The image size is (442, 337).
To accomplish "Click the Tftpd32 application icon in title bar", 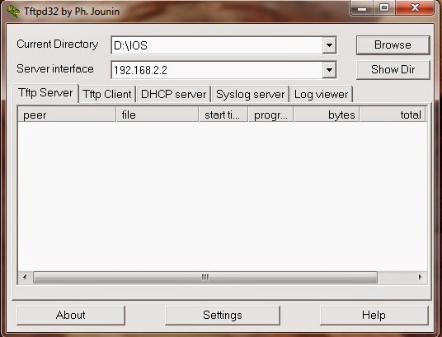I will pyautogui.click(x=13, y=12).
